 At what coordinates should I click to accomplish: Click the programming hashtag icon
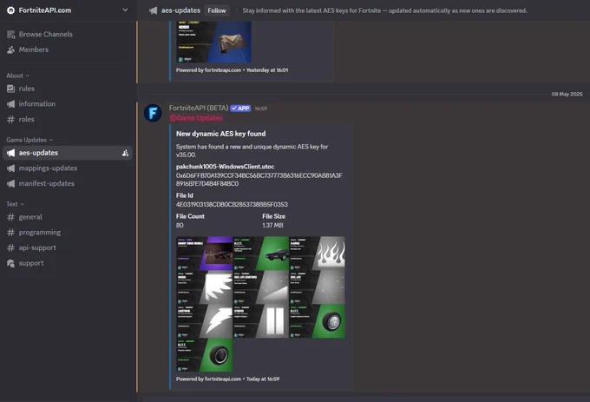pos(11,233)
